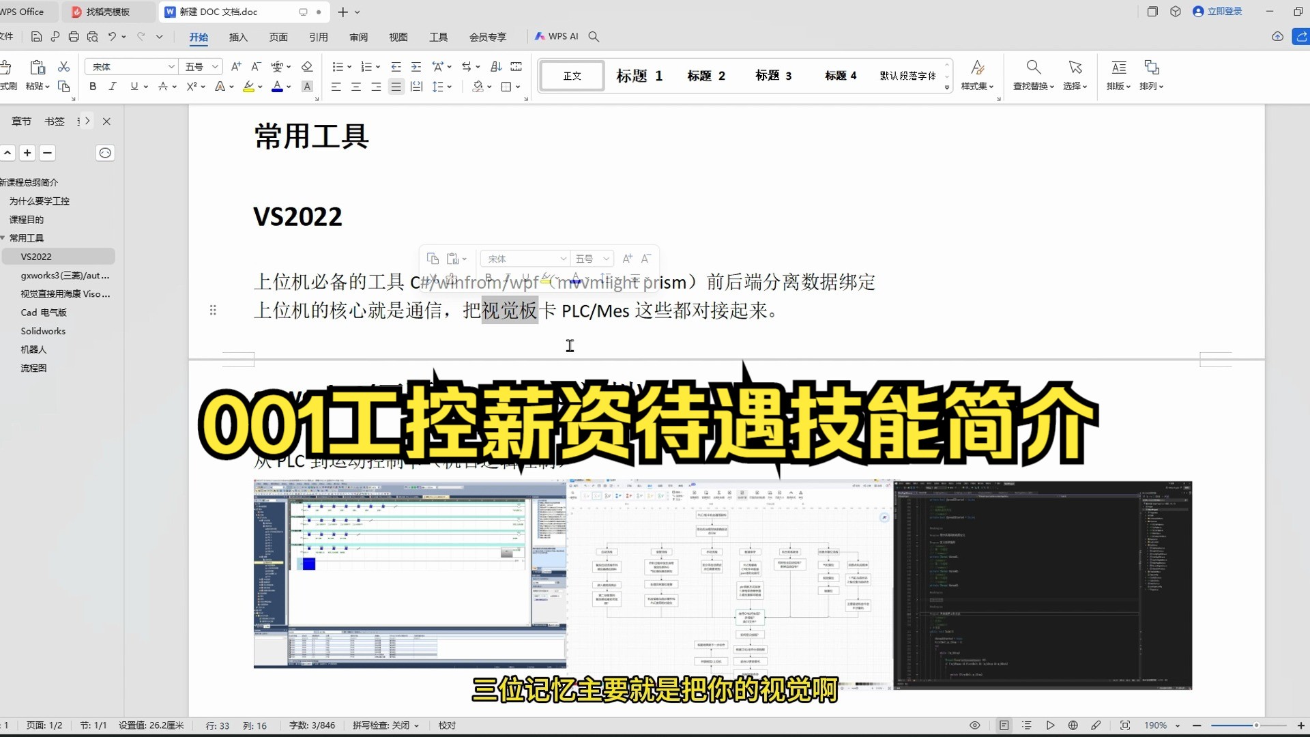Click the minus button in navigation pane
Screen dimensions: 1310x737
[47, 153]
